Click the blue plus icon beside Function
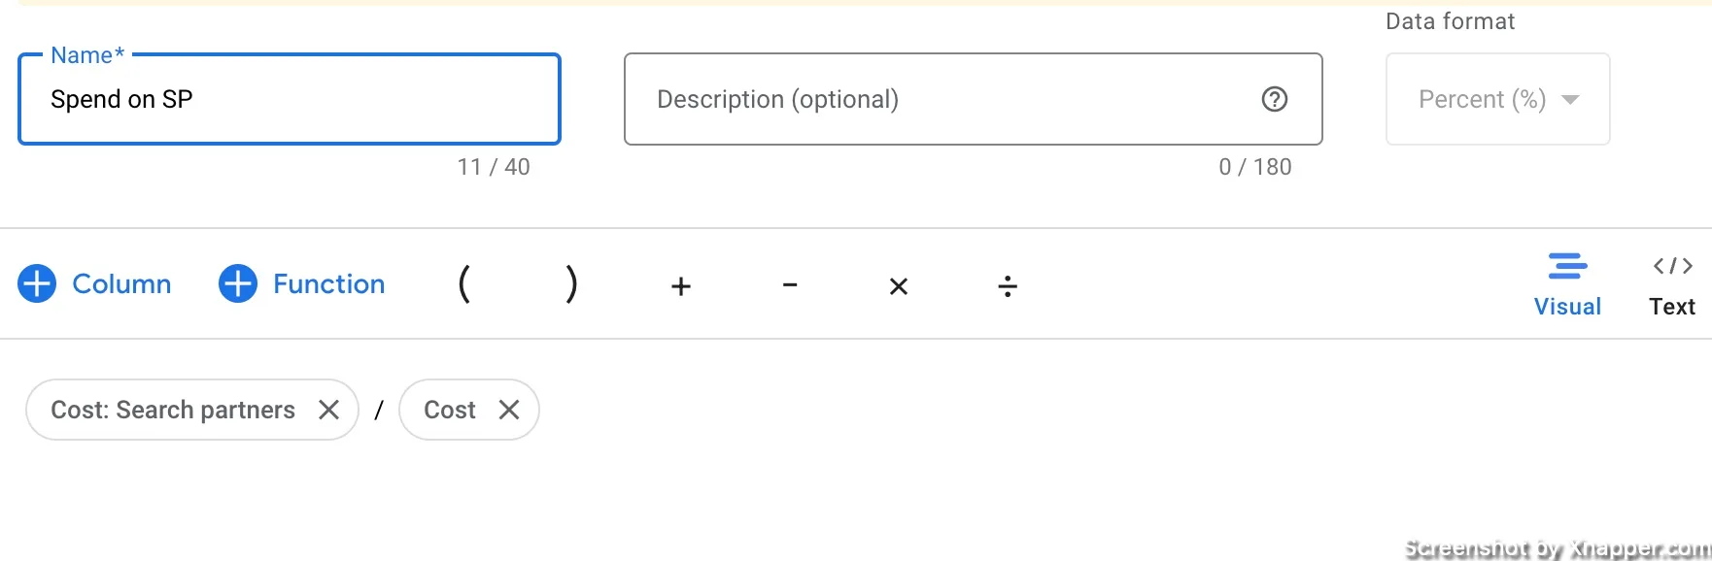 coord(238,283)
